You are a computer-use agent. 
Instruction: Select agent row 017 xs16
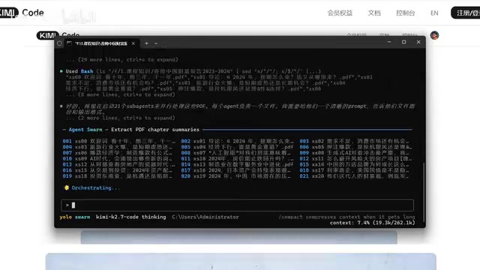pos(237,170)
